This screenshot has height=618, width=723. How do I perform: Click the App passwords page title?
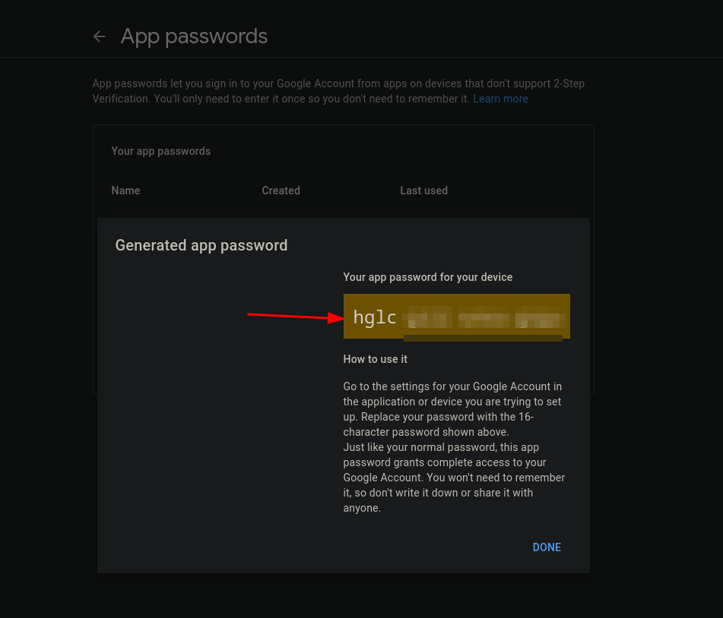point(194,36)
